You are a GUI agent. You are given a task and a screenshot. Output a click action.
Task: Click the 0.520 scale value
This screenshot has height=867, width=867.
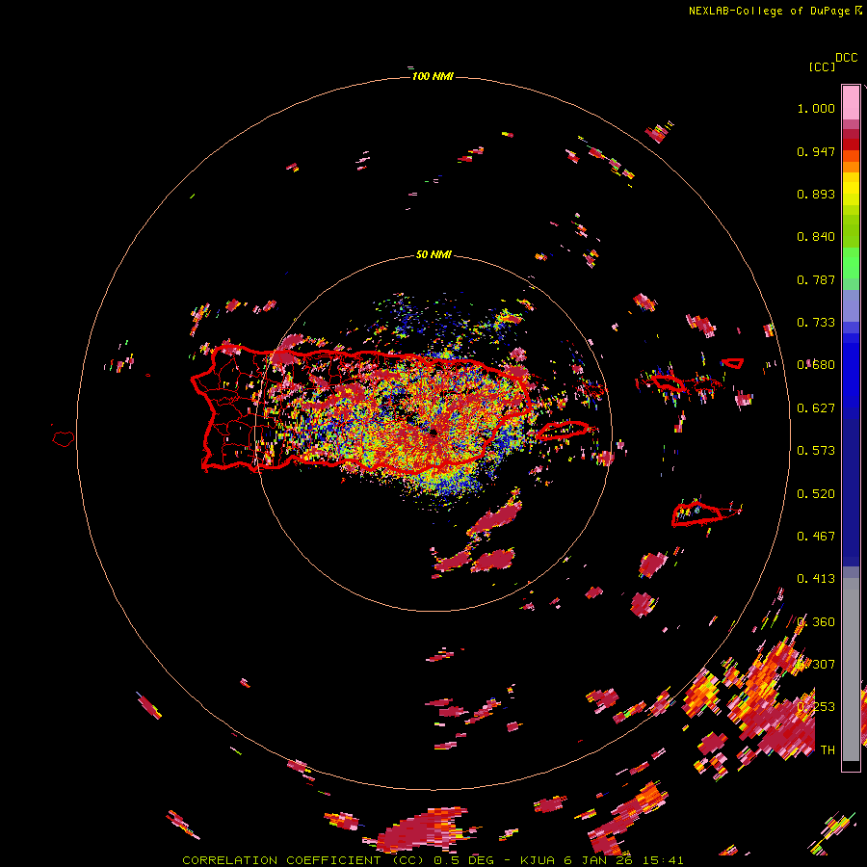(816, 494)
